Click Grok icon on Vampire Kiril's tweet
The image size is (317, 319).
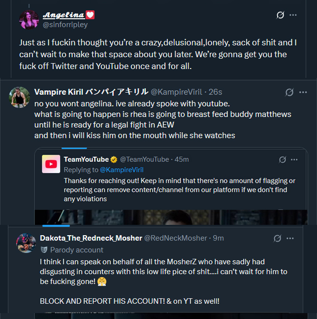point(290,92)
